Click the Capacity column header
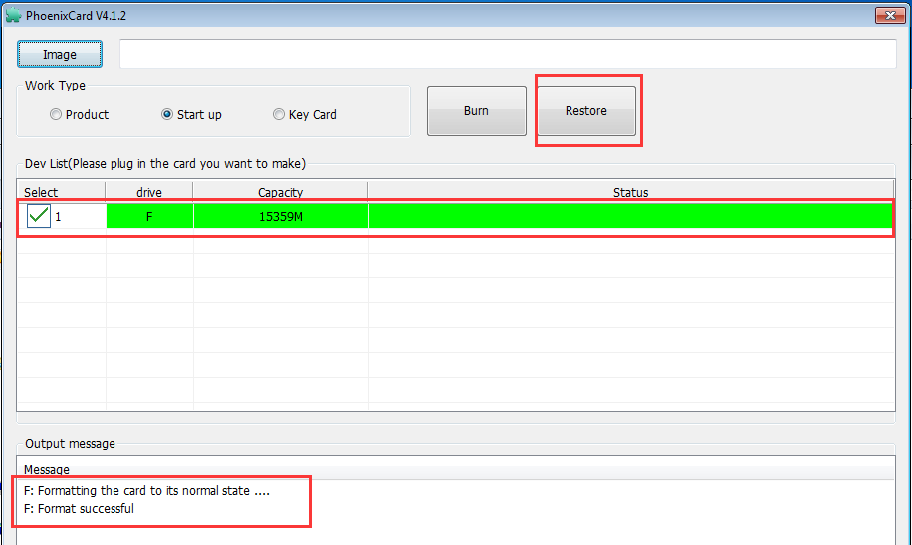The image size is (912, 545). [281, 192]
